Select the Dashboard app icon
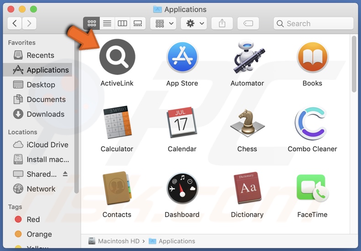 tap(182, 188)
